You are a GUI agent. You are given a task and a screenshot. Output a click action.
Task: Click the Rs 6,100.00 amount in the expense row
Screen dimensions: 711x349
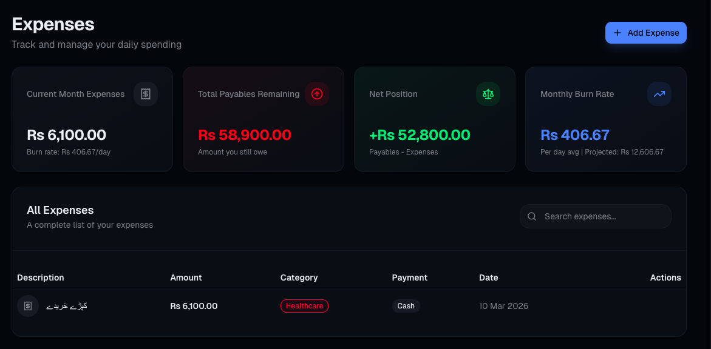point(194,306)
